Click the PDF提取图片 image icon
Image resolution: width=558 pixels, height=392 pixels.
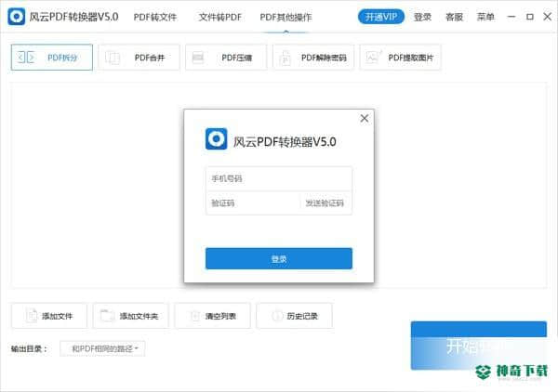tap(374, 57)
